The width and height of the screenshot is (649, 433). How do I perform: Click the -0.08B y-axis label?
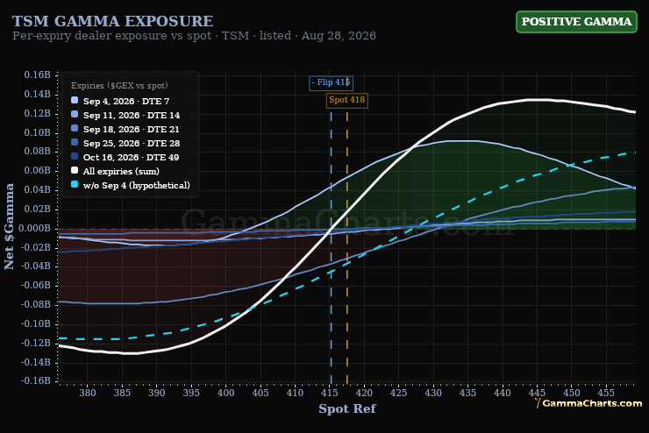(36, 304)
